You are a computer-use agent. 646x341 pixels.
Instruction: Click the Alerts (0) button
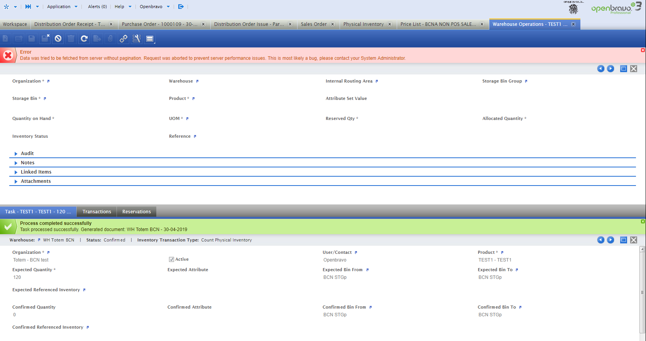(x=97, y=7)
